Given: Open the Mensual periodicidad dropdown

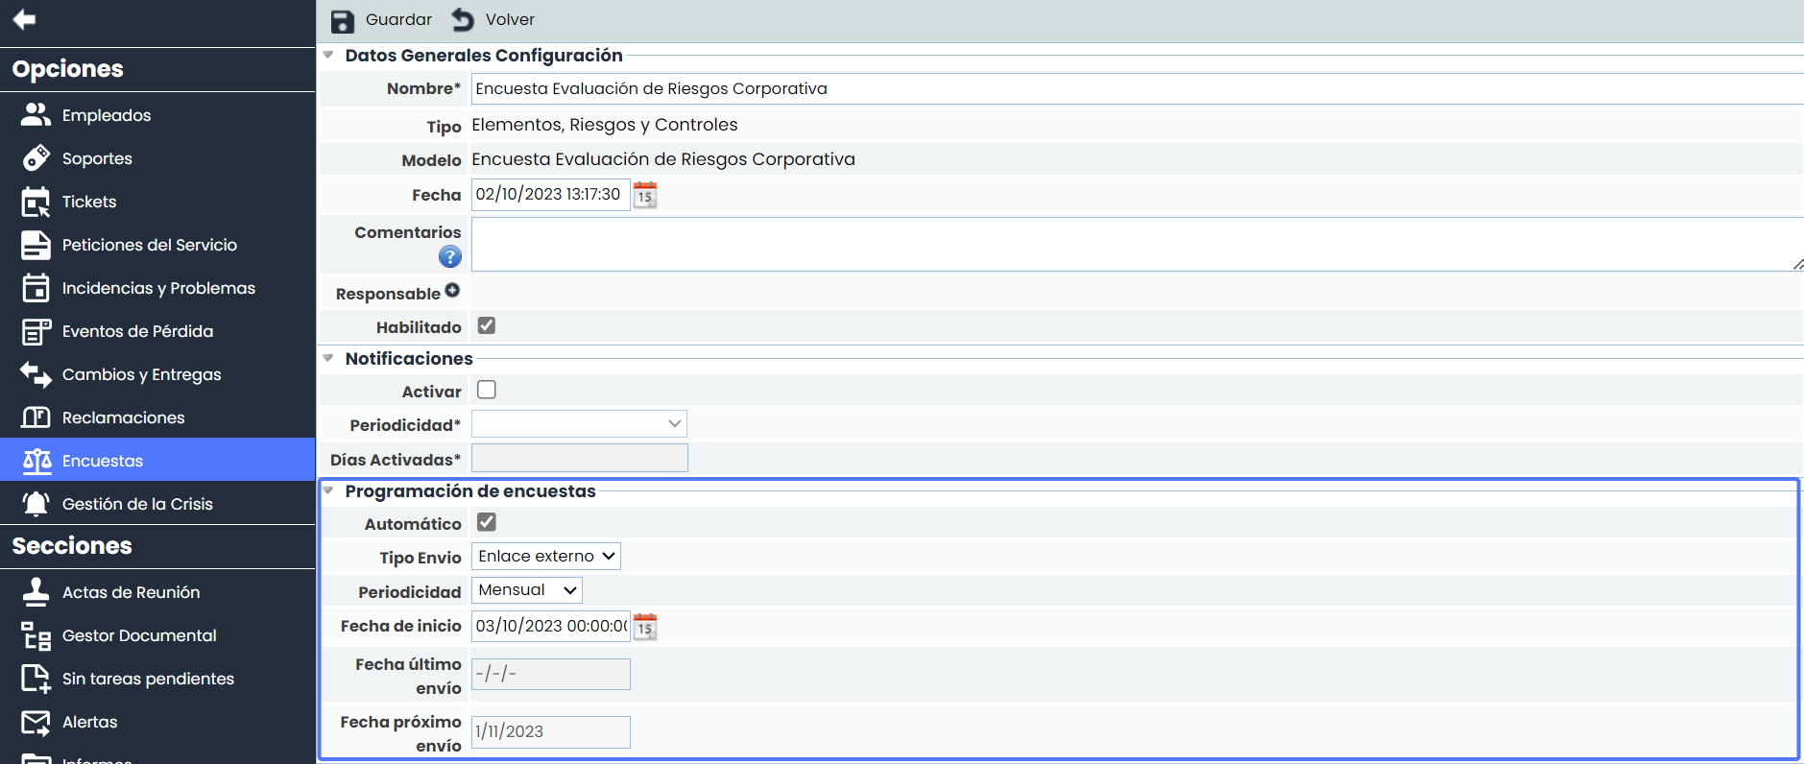Looking at the screenshot, I should [x=526, y=590].
